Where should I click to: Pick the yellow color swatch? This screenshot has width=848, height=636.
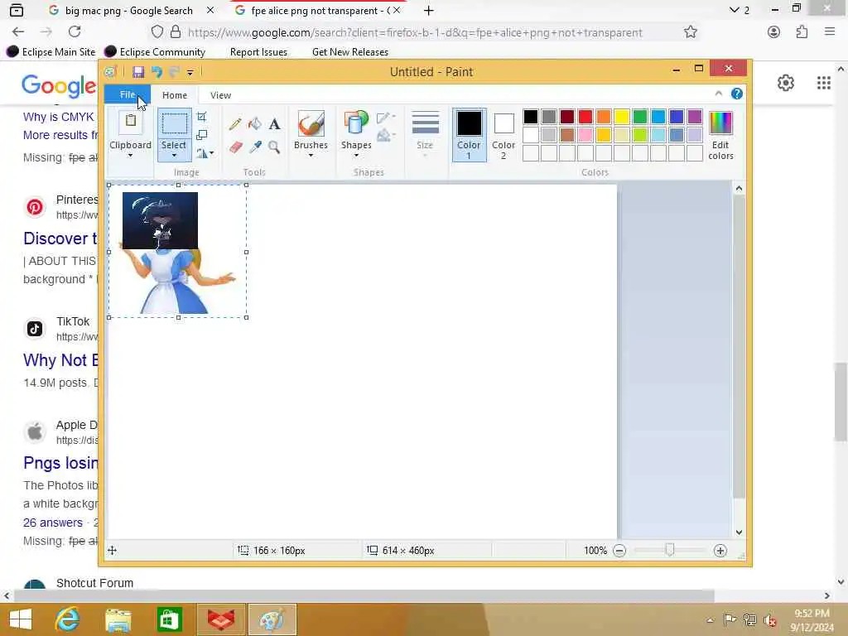pyautogui.click(x=621, y=117)
